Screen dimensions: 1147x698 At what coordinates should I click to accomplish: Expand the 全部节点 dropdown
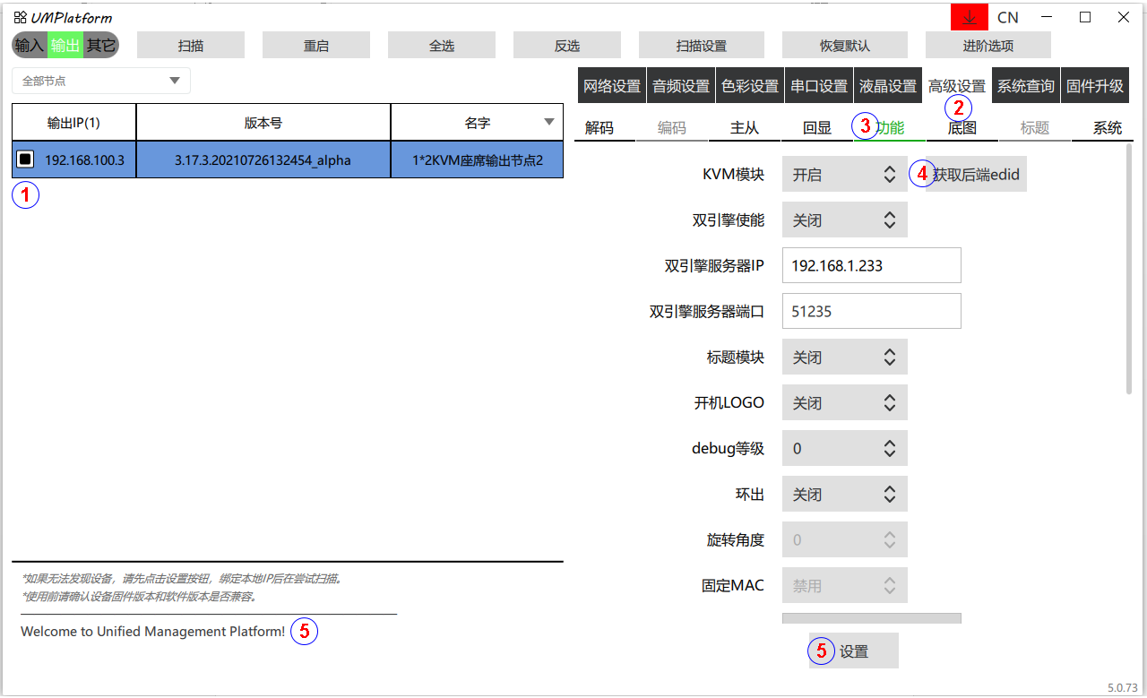[101, 81]
